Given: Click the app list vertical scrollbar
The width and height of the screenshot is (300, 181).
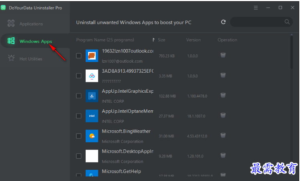Looking at the screenshot, I should (x=292, y=52).
